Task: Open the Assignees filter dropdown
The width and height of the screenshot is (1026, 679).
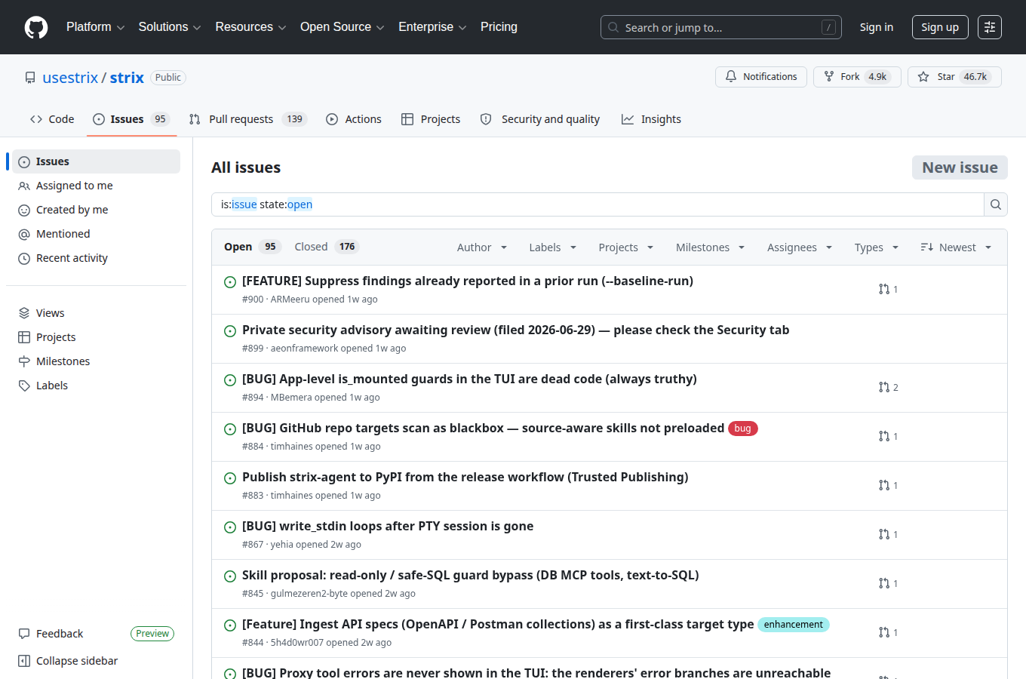Action: 800,247
